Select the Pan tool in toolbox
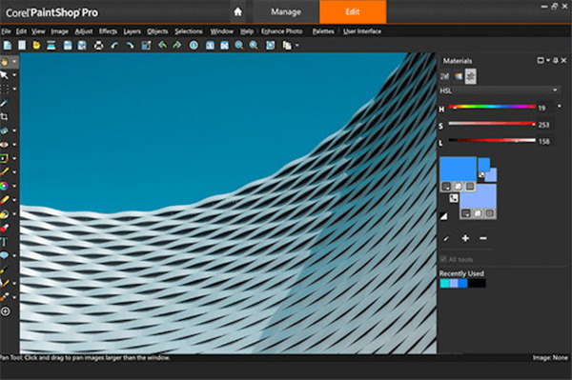This screenshot has height=380, width=572. tap(5, 62)
